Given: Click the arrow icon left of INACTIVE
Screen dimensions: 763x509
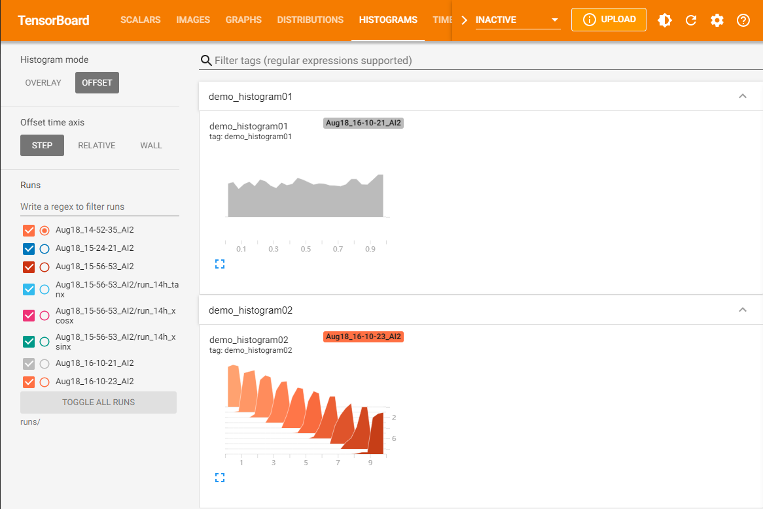Looking at the screenshot, I should click(465, 20).
